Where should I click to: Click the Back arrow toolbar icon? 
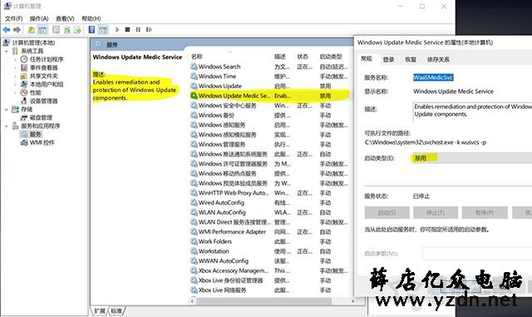7,30
